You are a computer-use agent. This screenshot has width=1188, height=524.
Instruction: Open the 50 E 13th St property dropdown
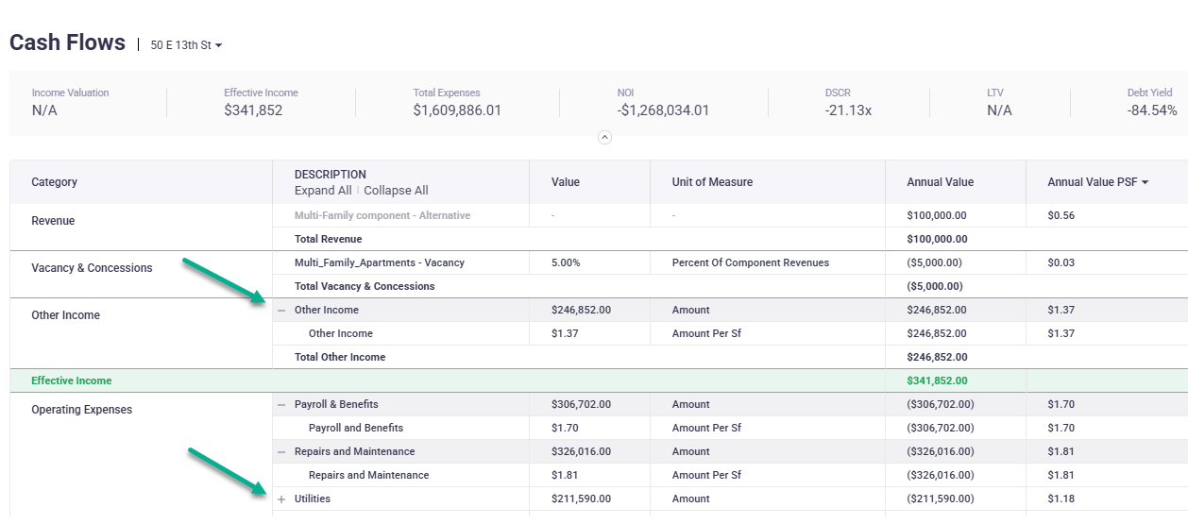pyautogui.click(x=186, y=45)
